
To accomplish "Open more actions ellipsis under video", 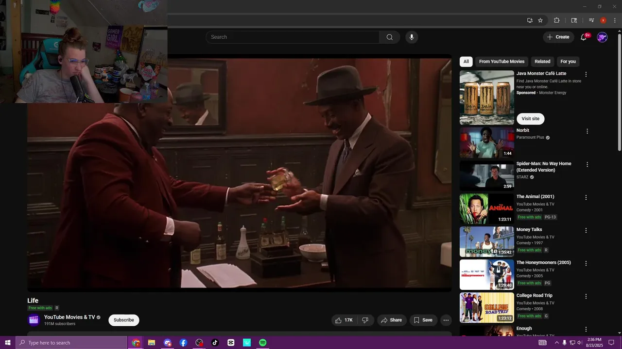I will tap(446, 320).
